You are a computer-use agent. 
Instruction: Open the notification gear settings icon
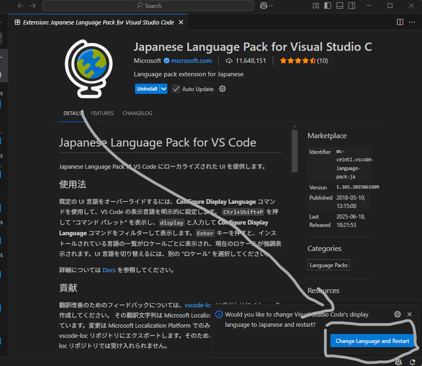398,314
